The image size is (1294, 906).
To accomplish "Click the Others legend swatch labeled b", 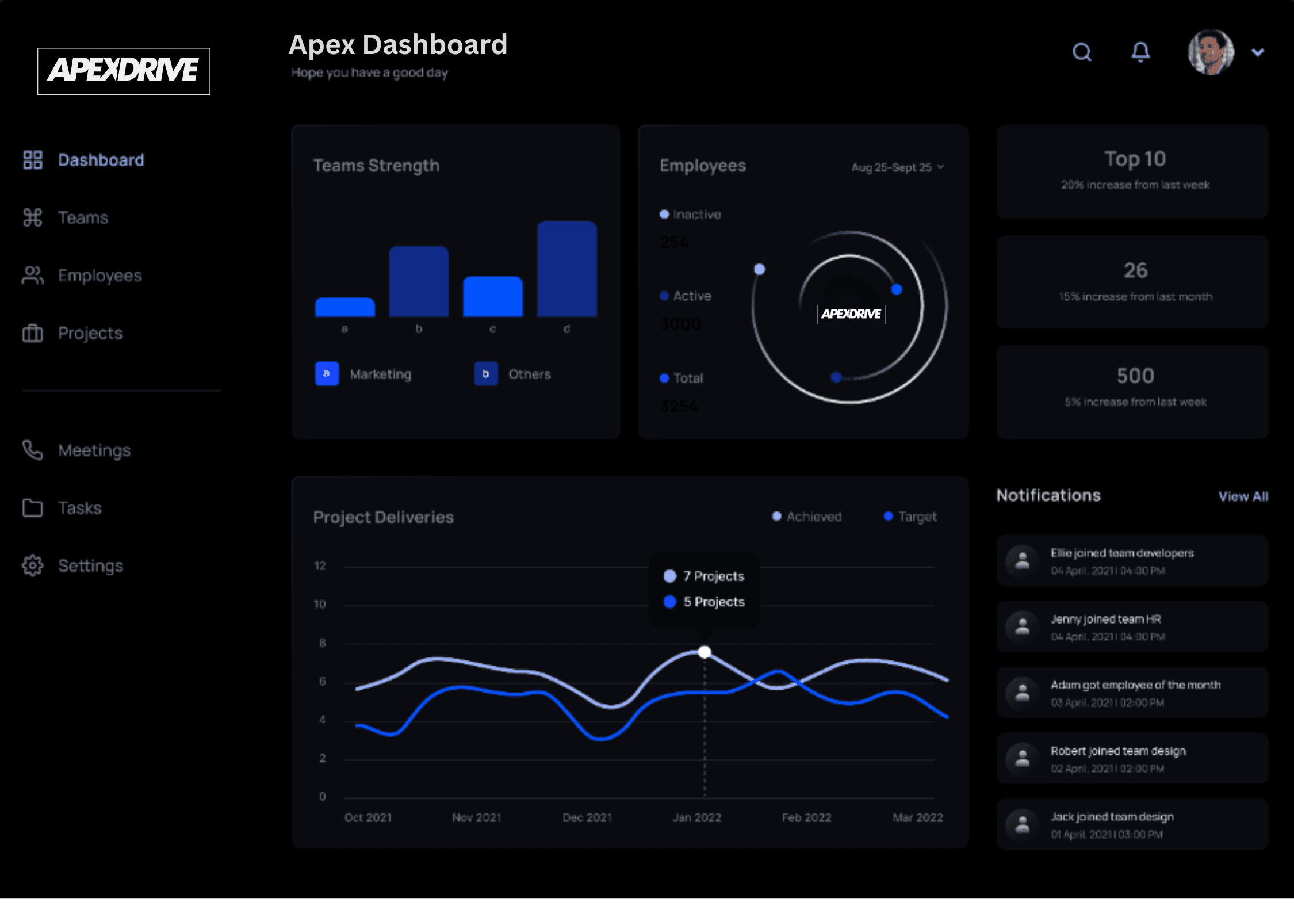I will click(x=486, y=374).
